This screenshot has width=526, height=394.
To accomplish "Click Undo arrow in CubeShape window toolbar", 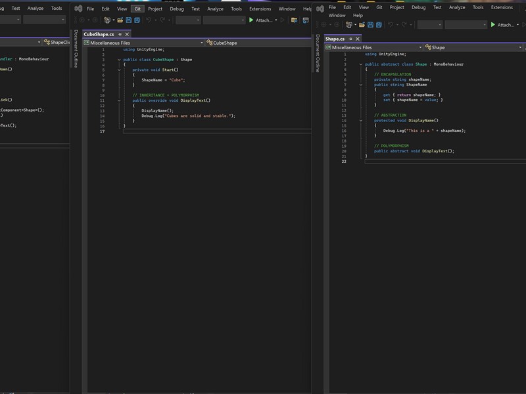I will pyautogui.click(x=149, y=20).
